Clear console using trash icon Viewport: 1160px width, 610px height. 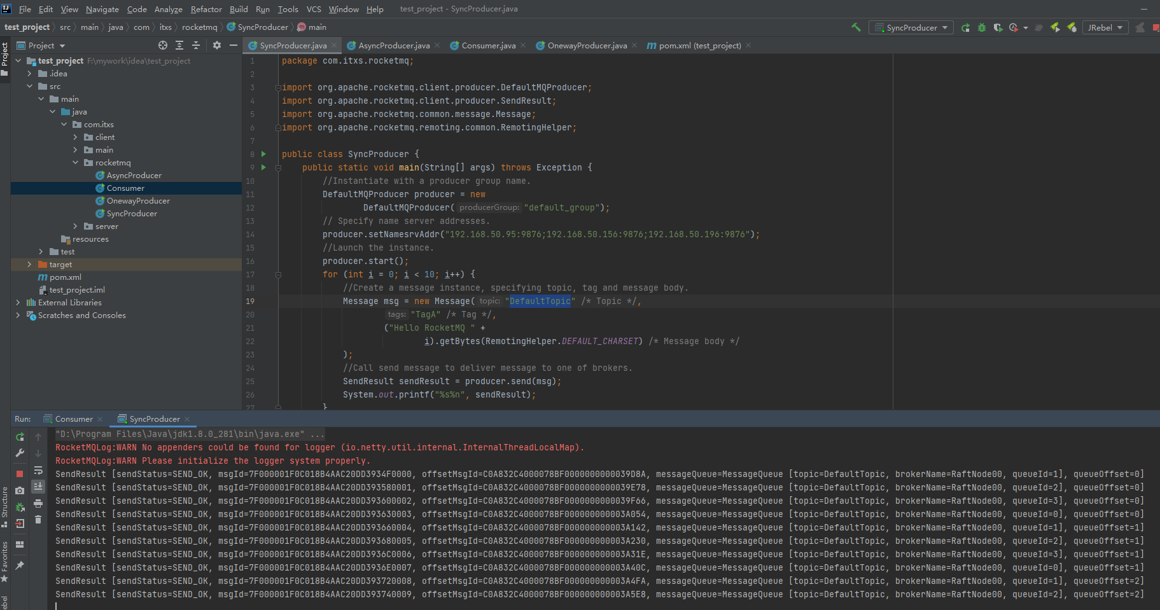[38, 520]
